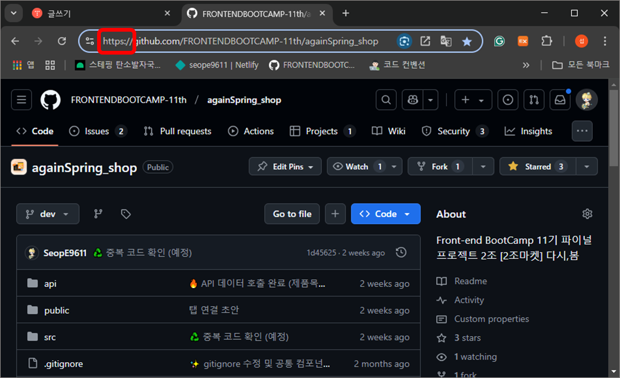Select the Wiki tab

point(388,131)
